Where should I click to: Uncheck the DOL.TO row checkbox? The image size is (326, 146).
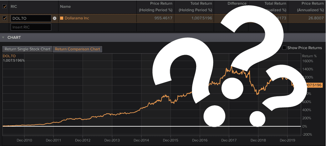point(4,18)
